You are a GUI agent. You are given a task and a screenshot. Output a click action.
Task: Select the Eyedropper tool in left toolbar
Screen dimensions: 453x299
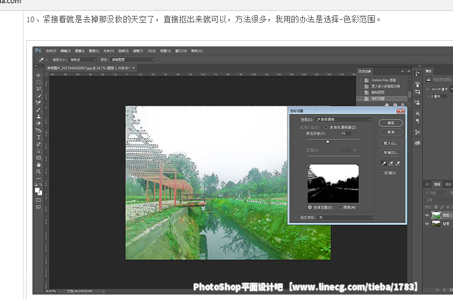[38, 103]
